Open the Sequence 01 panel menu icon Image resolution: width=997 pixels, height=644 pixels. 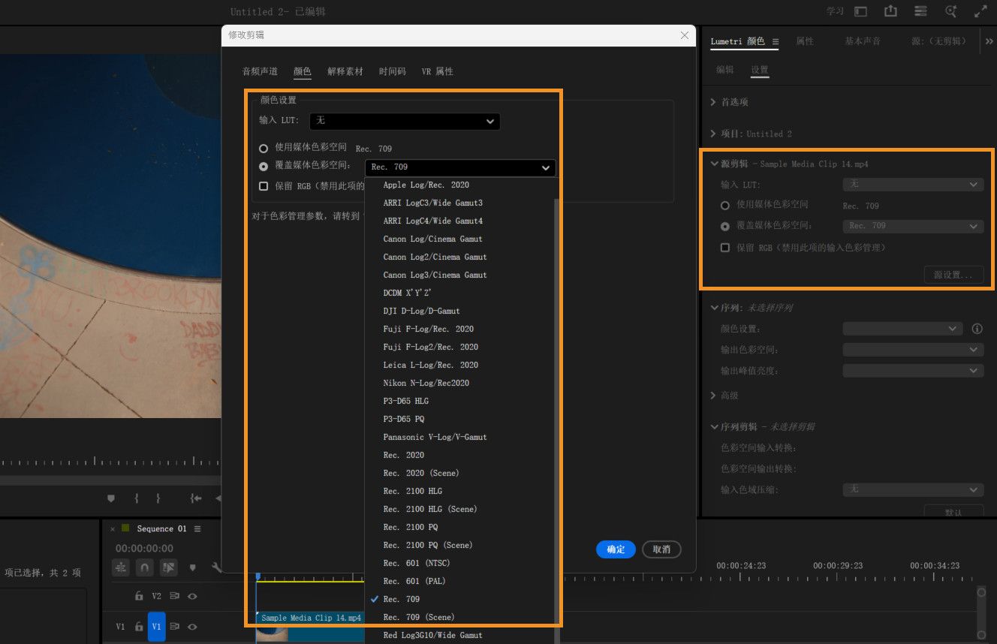pos(197,528)
